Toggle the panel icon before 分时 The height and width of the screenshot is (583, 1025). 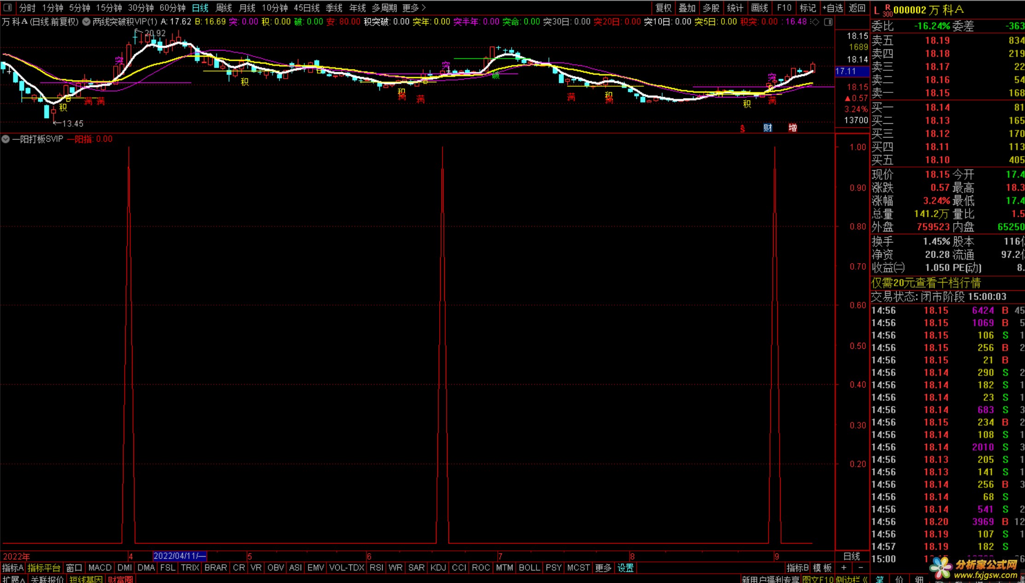coord(7,7)
